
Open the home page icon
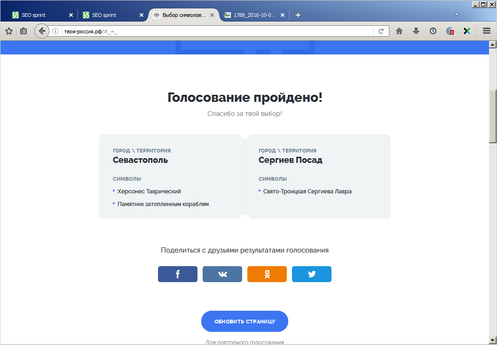tap(399, 31)
